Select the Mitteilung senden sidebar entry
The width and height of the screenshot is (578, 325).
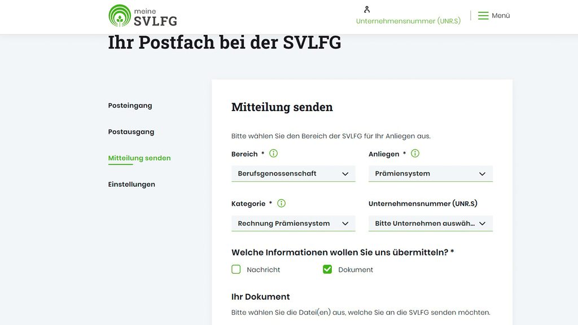point(139,158)
